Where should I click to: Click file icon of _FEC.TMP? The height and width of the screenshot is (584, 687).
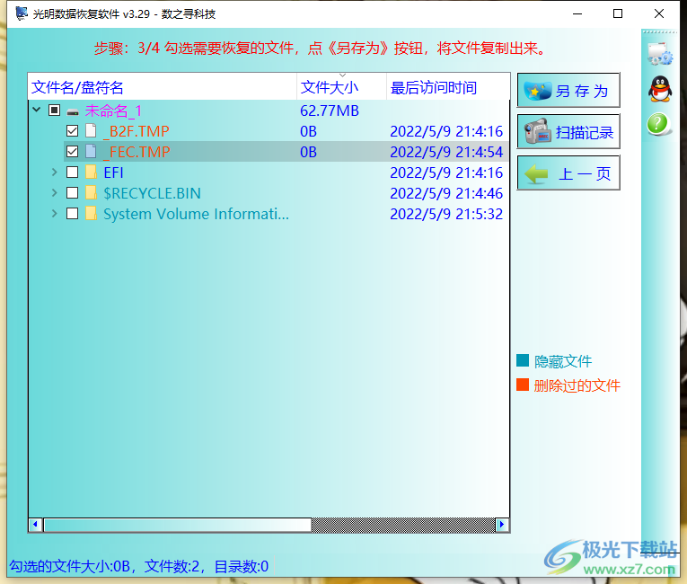tap(91, 151)
